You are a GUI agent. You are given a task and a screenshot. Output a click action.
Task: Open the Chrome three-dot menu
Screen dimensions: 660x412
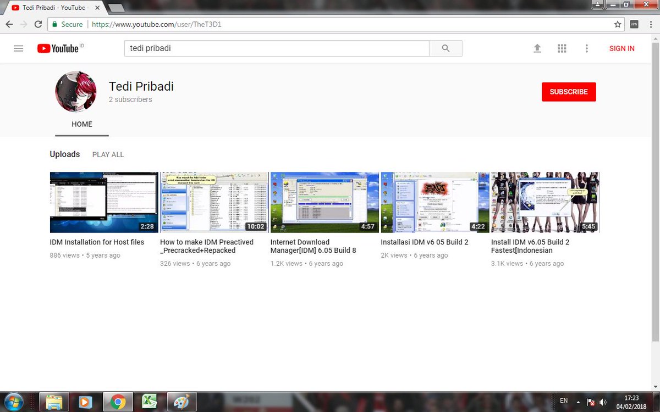650,25
